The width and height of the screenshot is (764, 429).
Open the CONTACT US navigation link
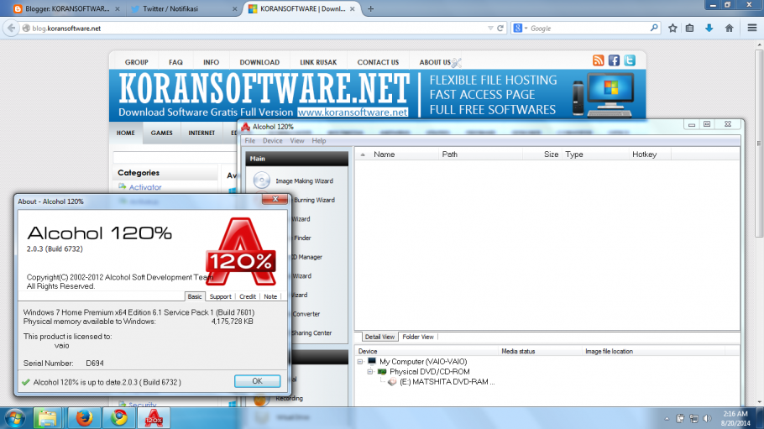378,62
